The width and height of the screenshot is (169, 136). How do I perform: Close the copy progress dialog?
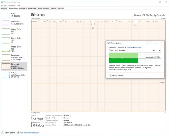pyautogui.click(x=162, y=43)
